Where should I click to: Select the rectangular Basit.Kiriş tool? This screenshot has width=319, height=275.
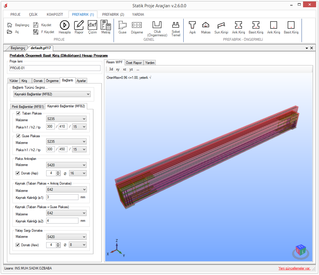point(291,25)
